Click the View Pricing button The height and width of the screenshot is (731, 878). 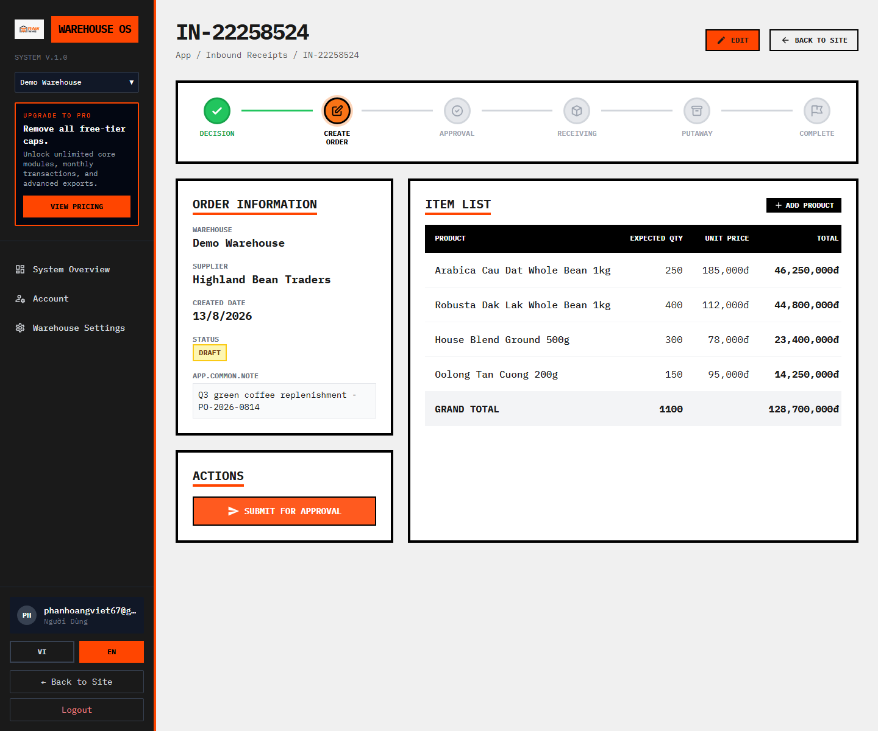click(77, 207)
